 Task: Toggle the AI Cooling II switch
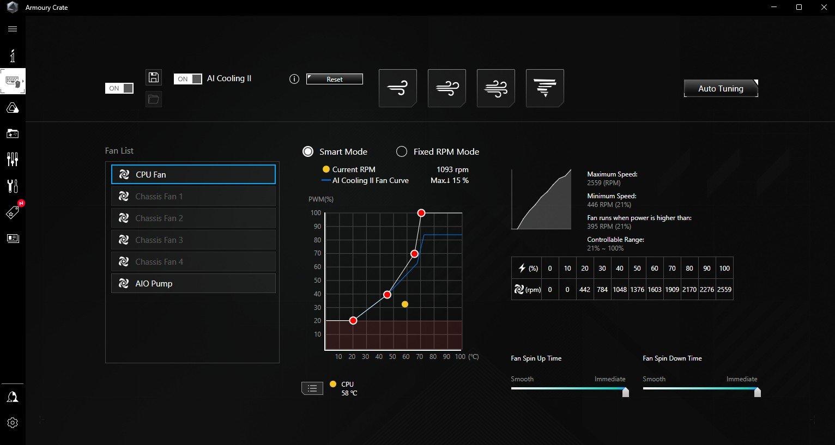point(188,79)
